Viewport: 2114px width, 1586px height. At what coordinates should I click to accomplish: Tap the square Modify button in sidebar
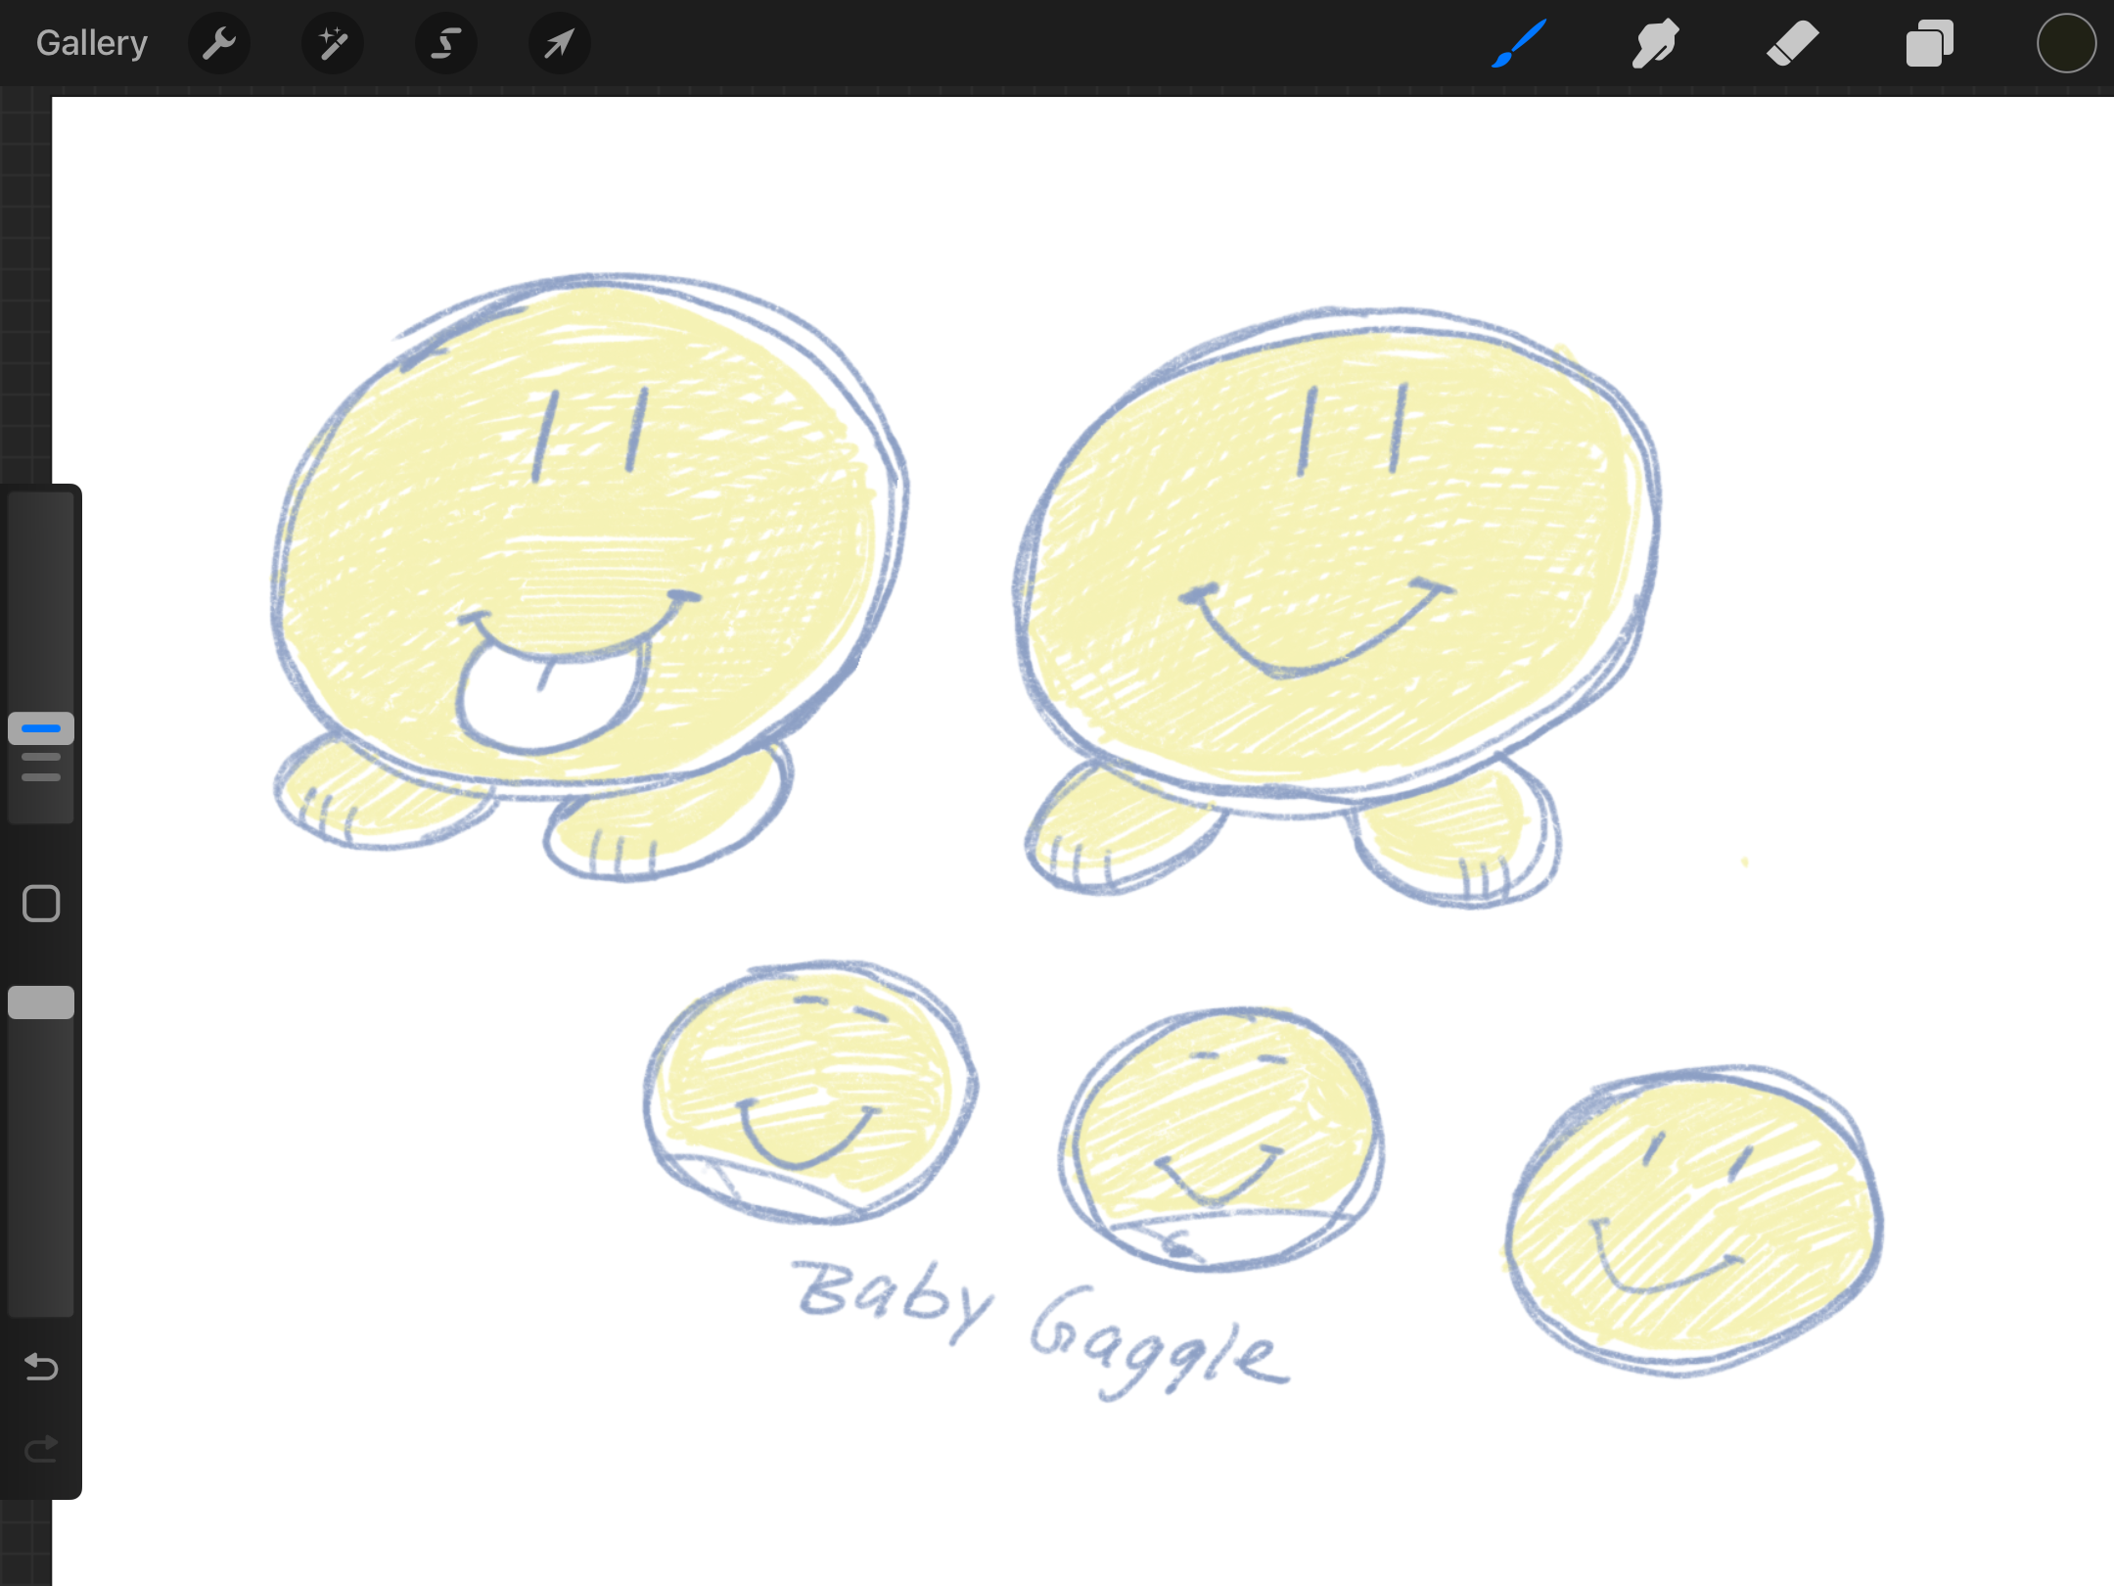point(41,904)
